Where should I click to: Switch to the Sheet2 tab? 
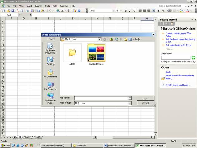point(27,137)
